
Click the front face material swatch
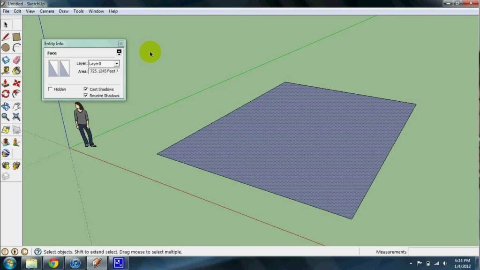pyautogui.click(x=53, y=68)
